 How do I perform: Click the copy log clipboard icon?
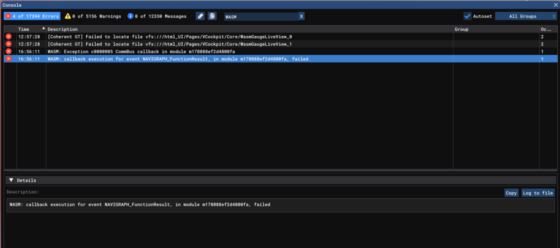[212, 17]
